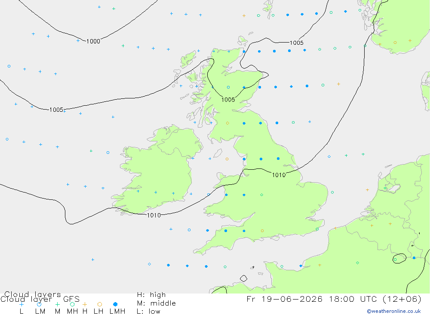Click the orange open-circle LH legend symbol
This screenshot has width=430, height=315.
point(100,304)
